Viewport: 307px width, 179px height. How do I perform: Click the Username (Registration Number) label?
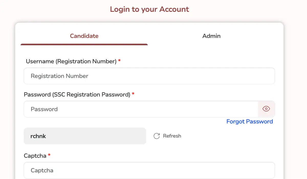coord(71,61)
